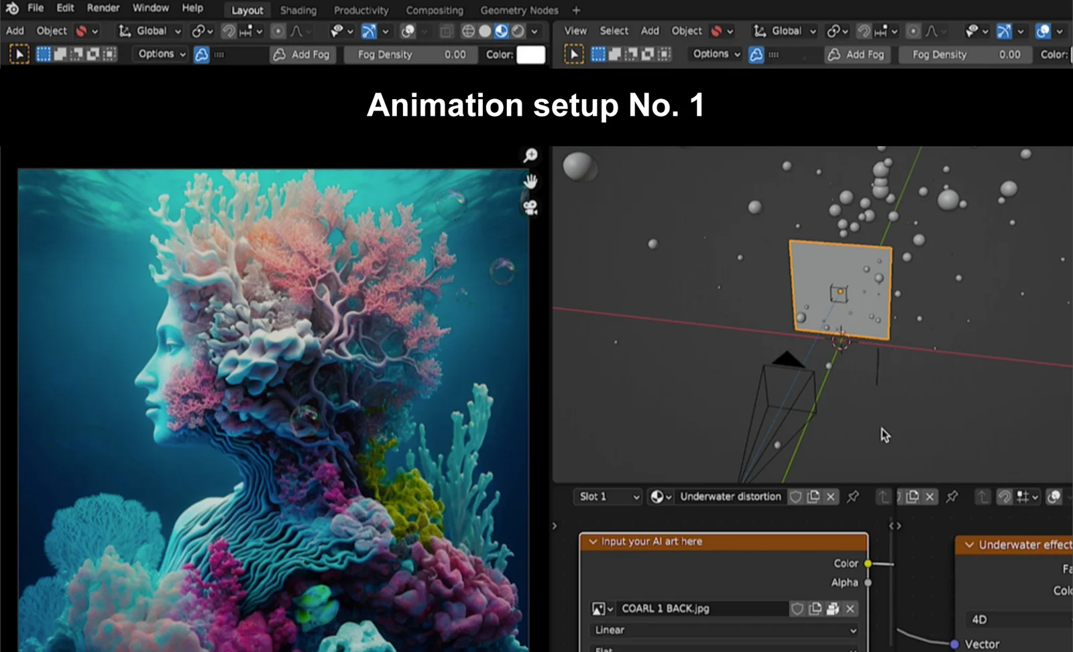Click the zoom magnifier icon above the artwork

pyautogui.click(x=530, y=155)
